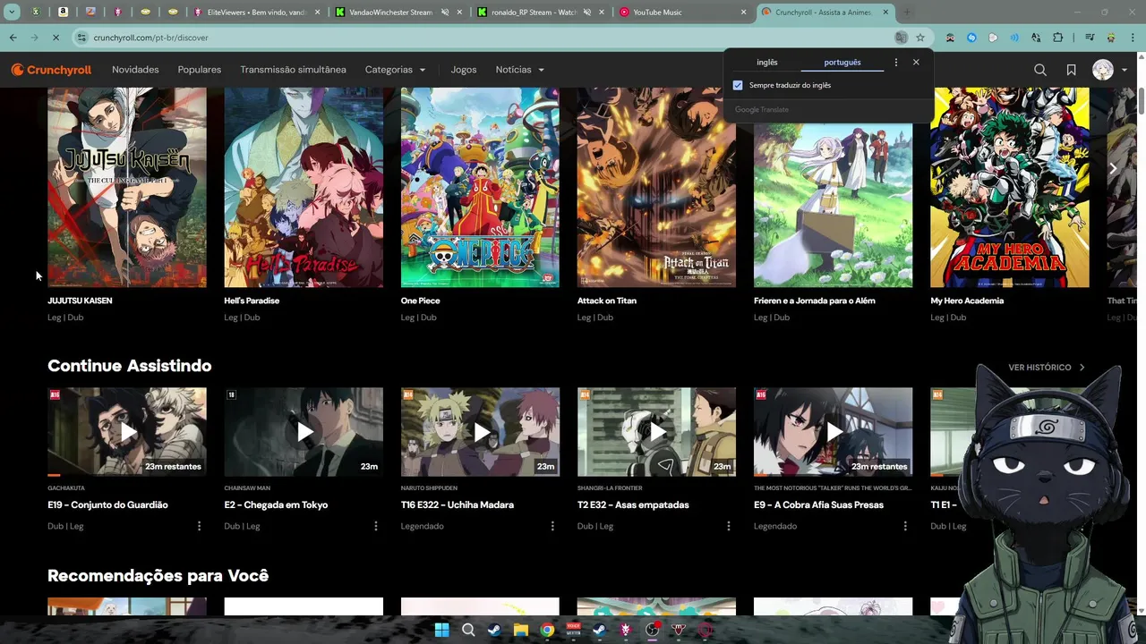The height and width of the screenshot is (644, 1146).
Task: Open options menu for A Cobra Afia Suas Presas
Action: [904, 526]
